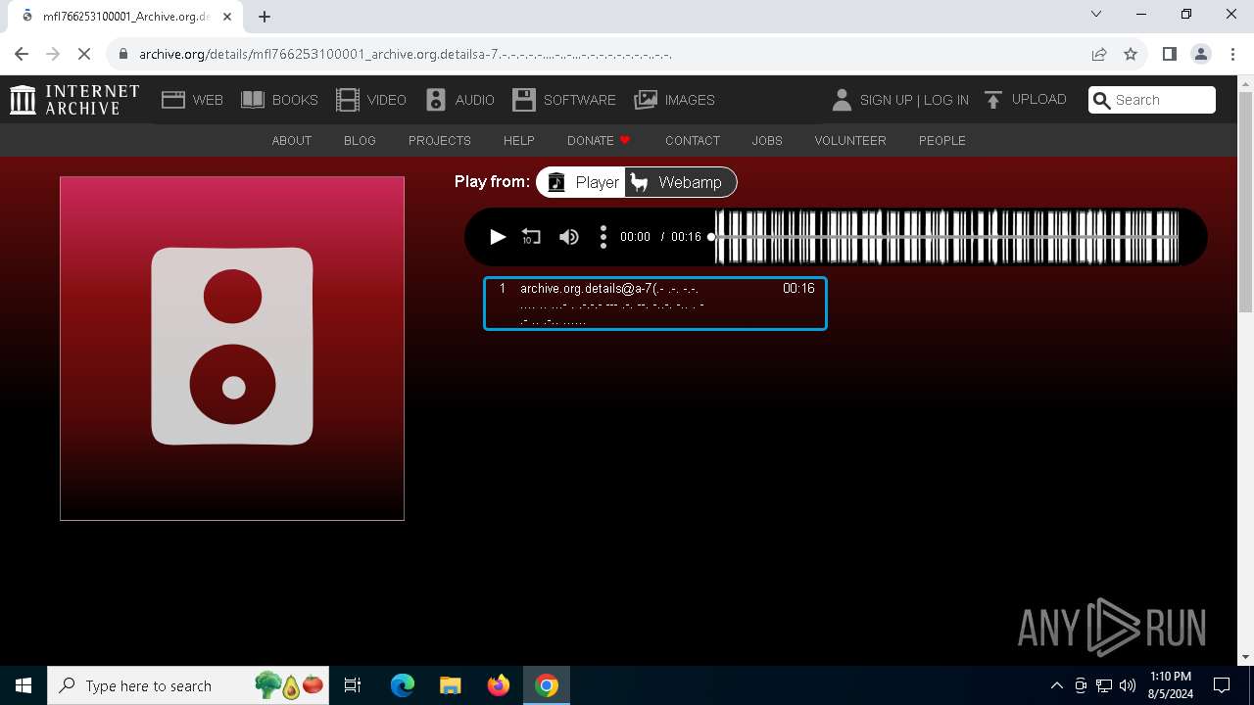Click the taskbar search box
Screen dimensions: 1254x705
189,685
